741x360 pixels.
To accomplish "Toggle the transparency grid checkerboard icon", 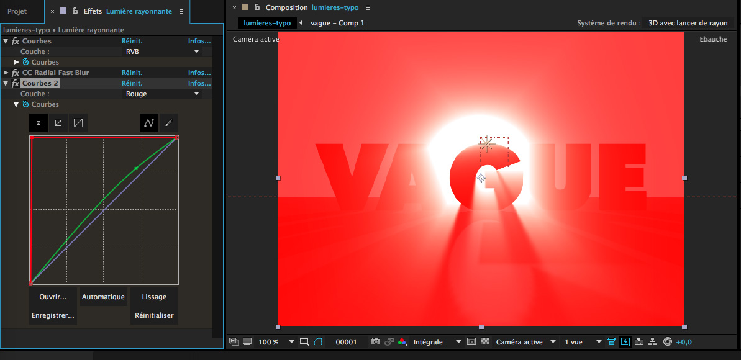I will tap(484, 341).
